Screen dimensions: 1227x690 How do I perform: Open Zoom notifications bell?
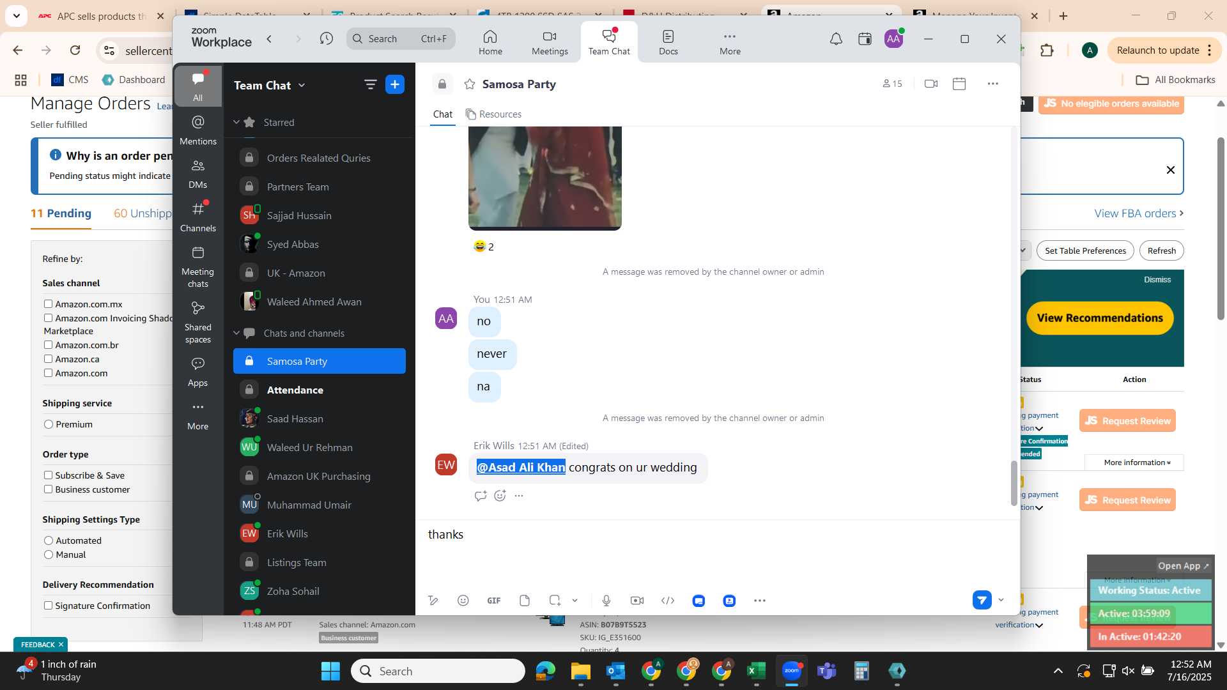point(836,39)
